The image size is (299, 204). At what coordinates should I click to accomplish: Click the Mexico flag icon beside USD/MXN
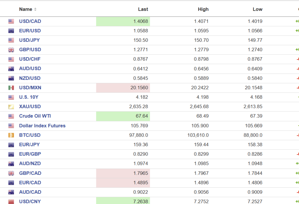[11, 88]
